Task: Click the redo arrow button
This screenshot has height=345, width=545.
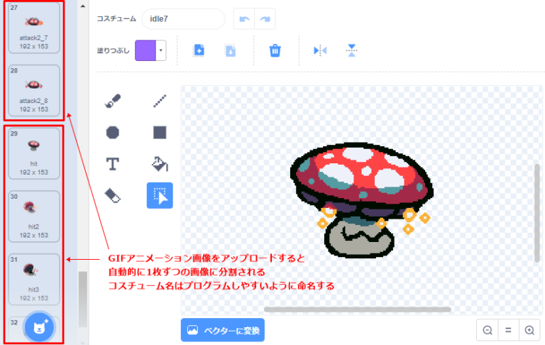Action: [x=265, y=18]
